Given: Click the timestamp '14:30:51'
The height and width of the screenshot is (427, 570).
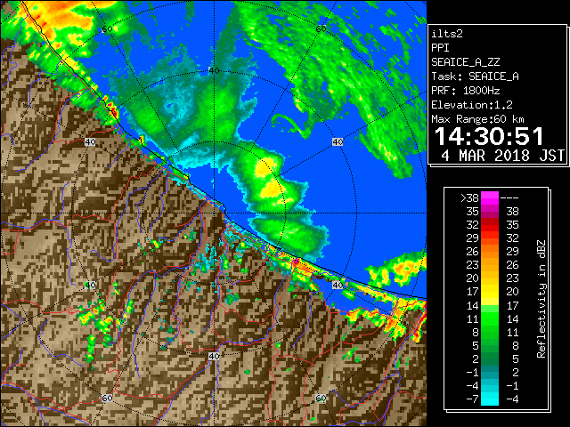Looking at the screenshot, I should tap(489, 136).
